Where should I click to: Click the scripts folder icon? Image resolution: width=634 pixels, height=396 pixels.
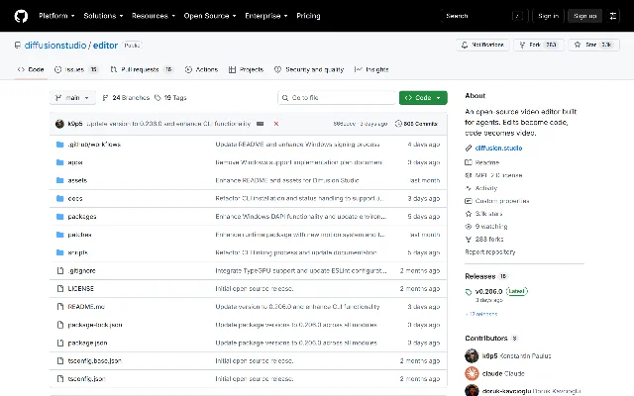[60, 252]
